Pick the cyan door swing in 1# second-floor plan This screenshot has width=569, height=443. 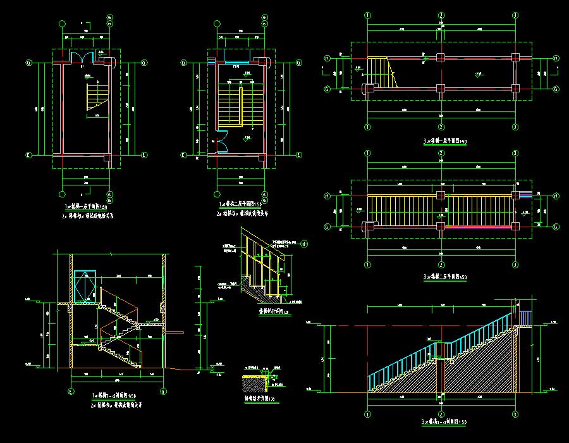[x=222, y=141]
